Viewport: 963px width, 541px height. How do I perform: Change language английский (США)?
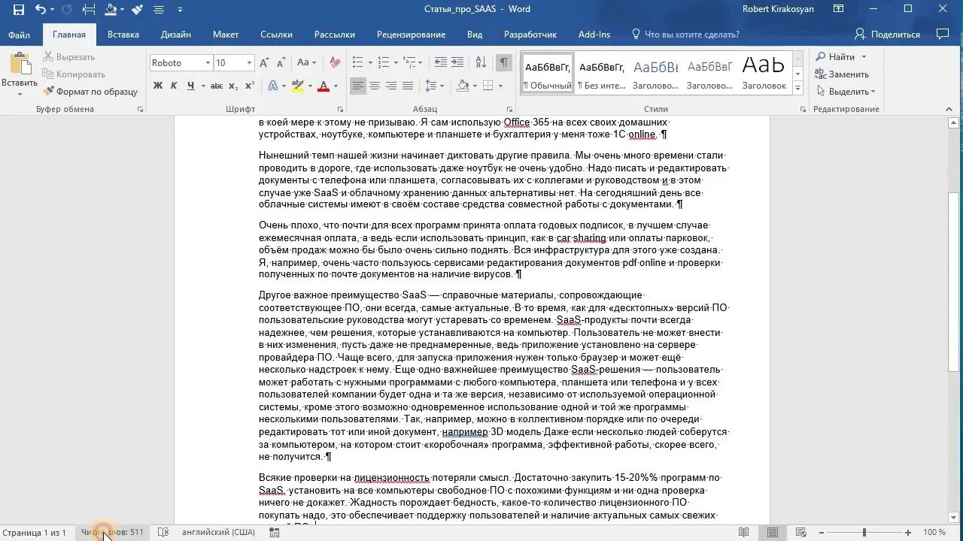(x=218, y=533)
